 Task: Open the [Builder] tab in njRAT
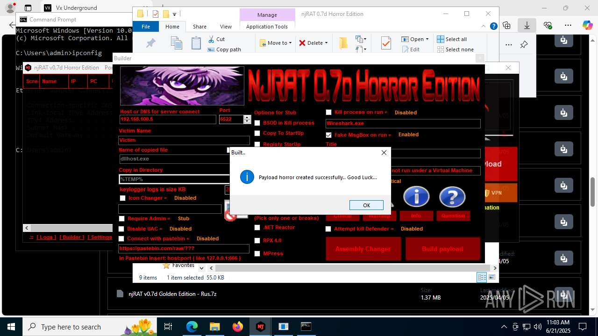(x=71, y=237)
